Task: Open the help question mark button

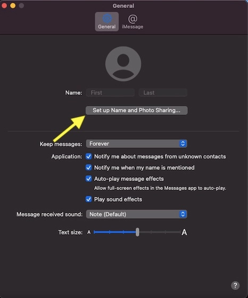Action: [235, 285]
